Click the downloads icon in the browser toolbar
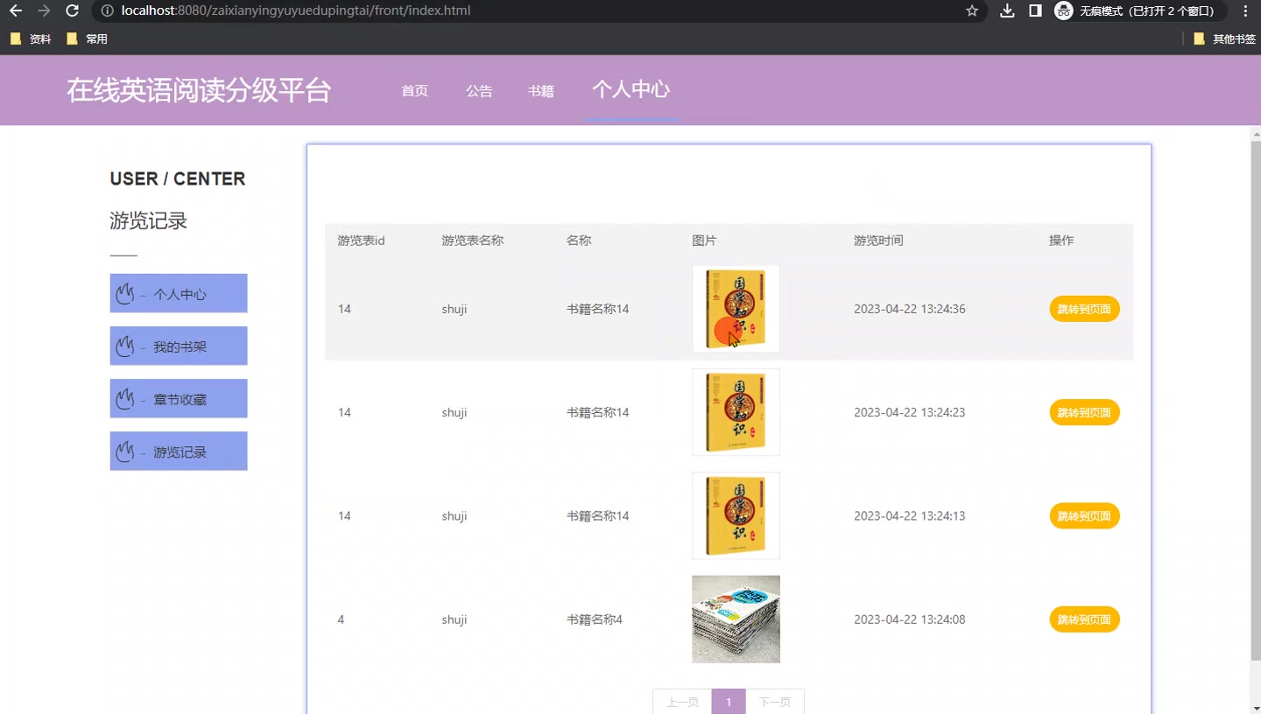This screenshot has width=1261, height=714. [1006, 11]
